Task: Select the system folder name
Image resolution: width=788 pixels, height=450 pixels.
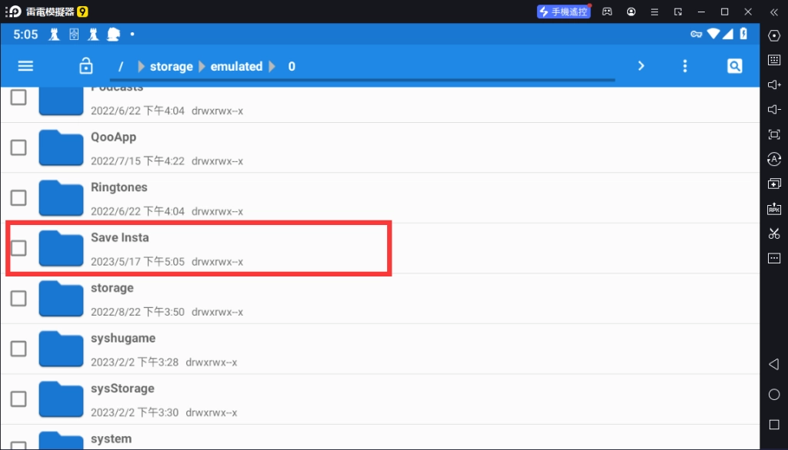Action: 111,438
